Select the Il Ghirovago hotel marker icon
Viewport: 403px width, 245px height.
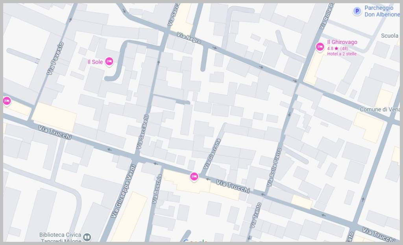[x=320, y=47]
